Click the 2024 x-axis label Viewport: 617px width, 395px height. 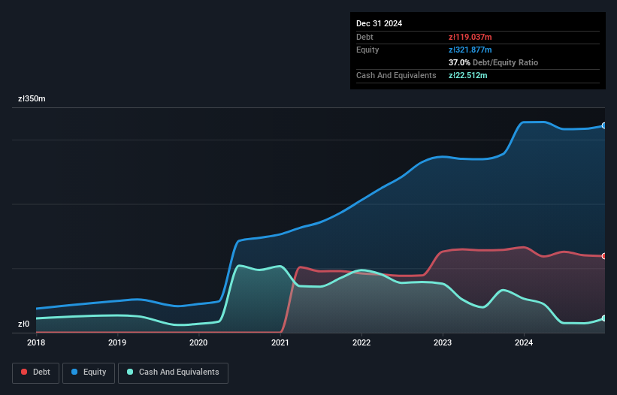(x=524, y=342)
